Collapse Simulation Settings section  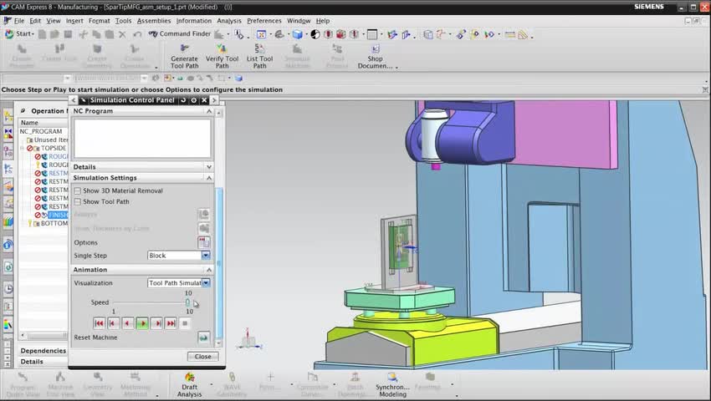[209, 178]
